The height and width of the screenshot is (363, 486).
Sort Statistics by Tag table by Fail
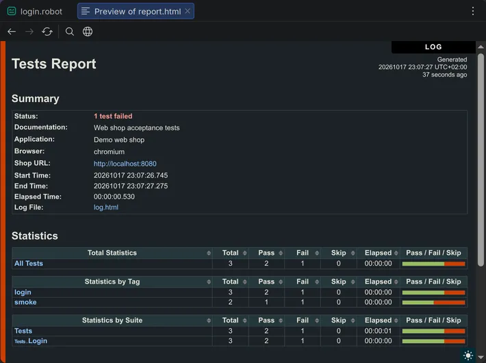coord(303,281)
